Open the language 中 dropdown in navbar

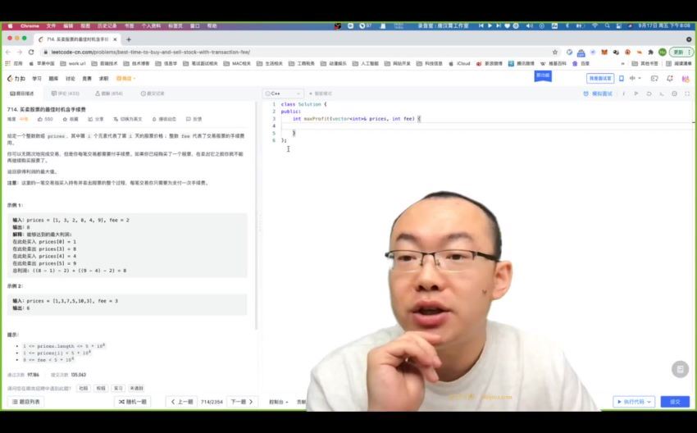coord(635,78)
